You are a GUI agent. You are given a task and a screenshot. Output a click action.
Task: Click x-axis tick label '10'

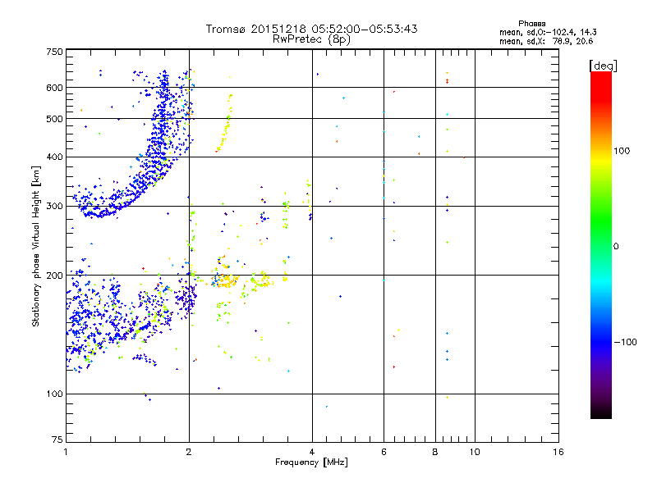pyautogui.click(x=475, y=452)
